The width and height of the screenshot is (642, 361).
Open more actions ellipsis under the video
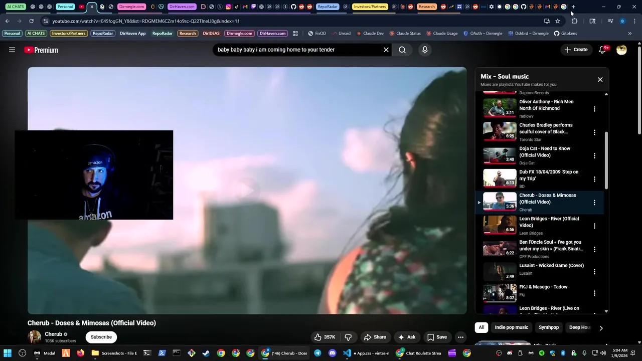coord(460,337)
